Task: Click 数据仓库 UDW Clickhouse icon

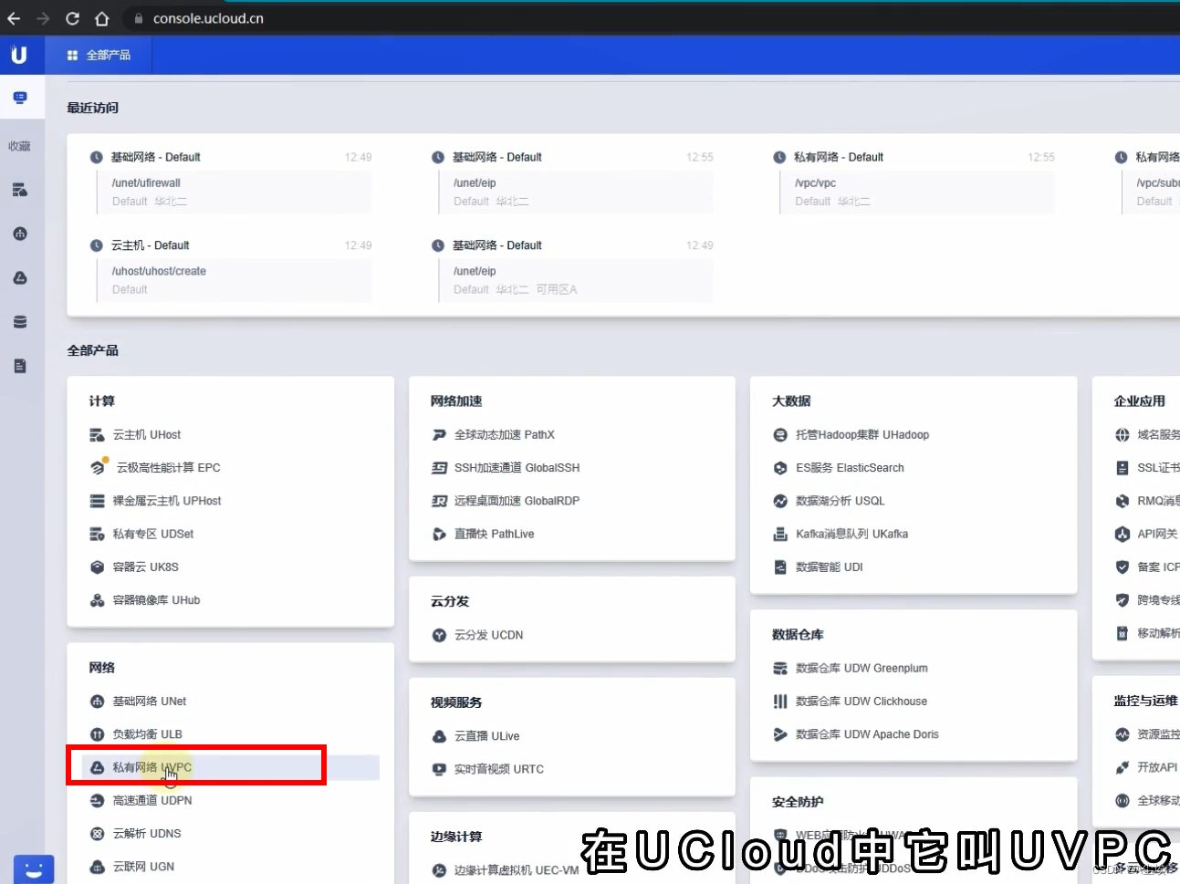Action: pos(780,702)
